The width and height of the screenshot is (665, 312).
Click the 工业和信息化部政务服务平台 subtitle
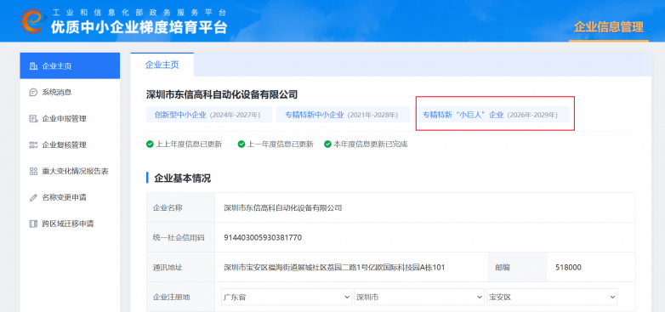139,12
